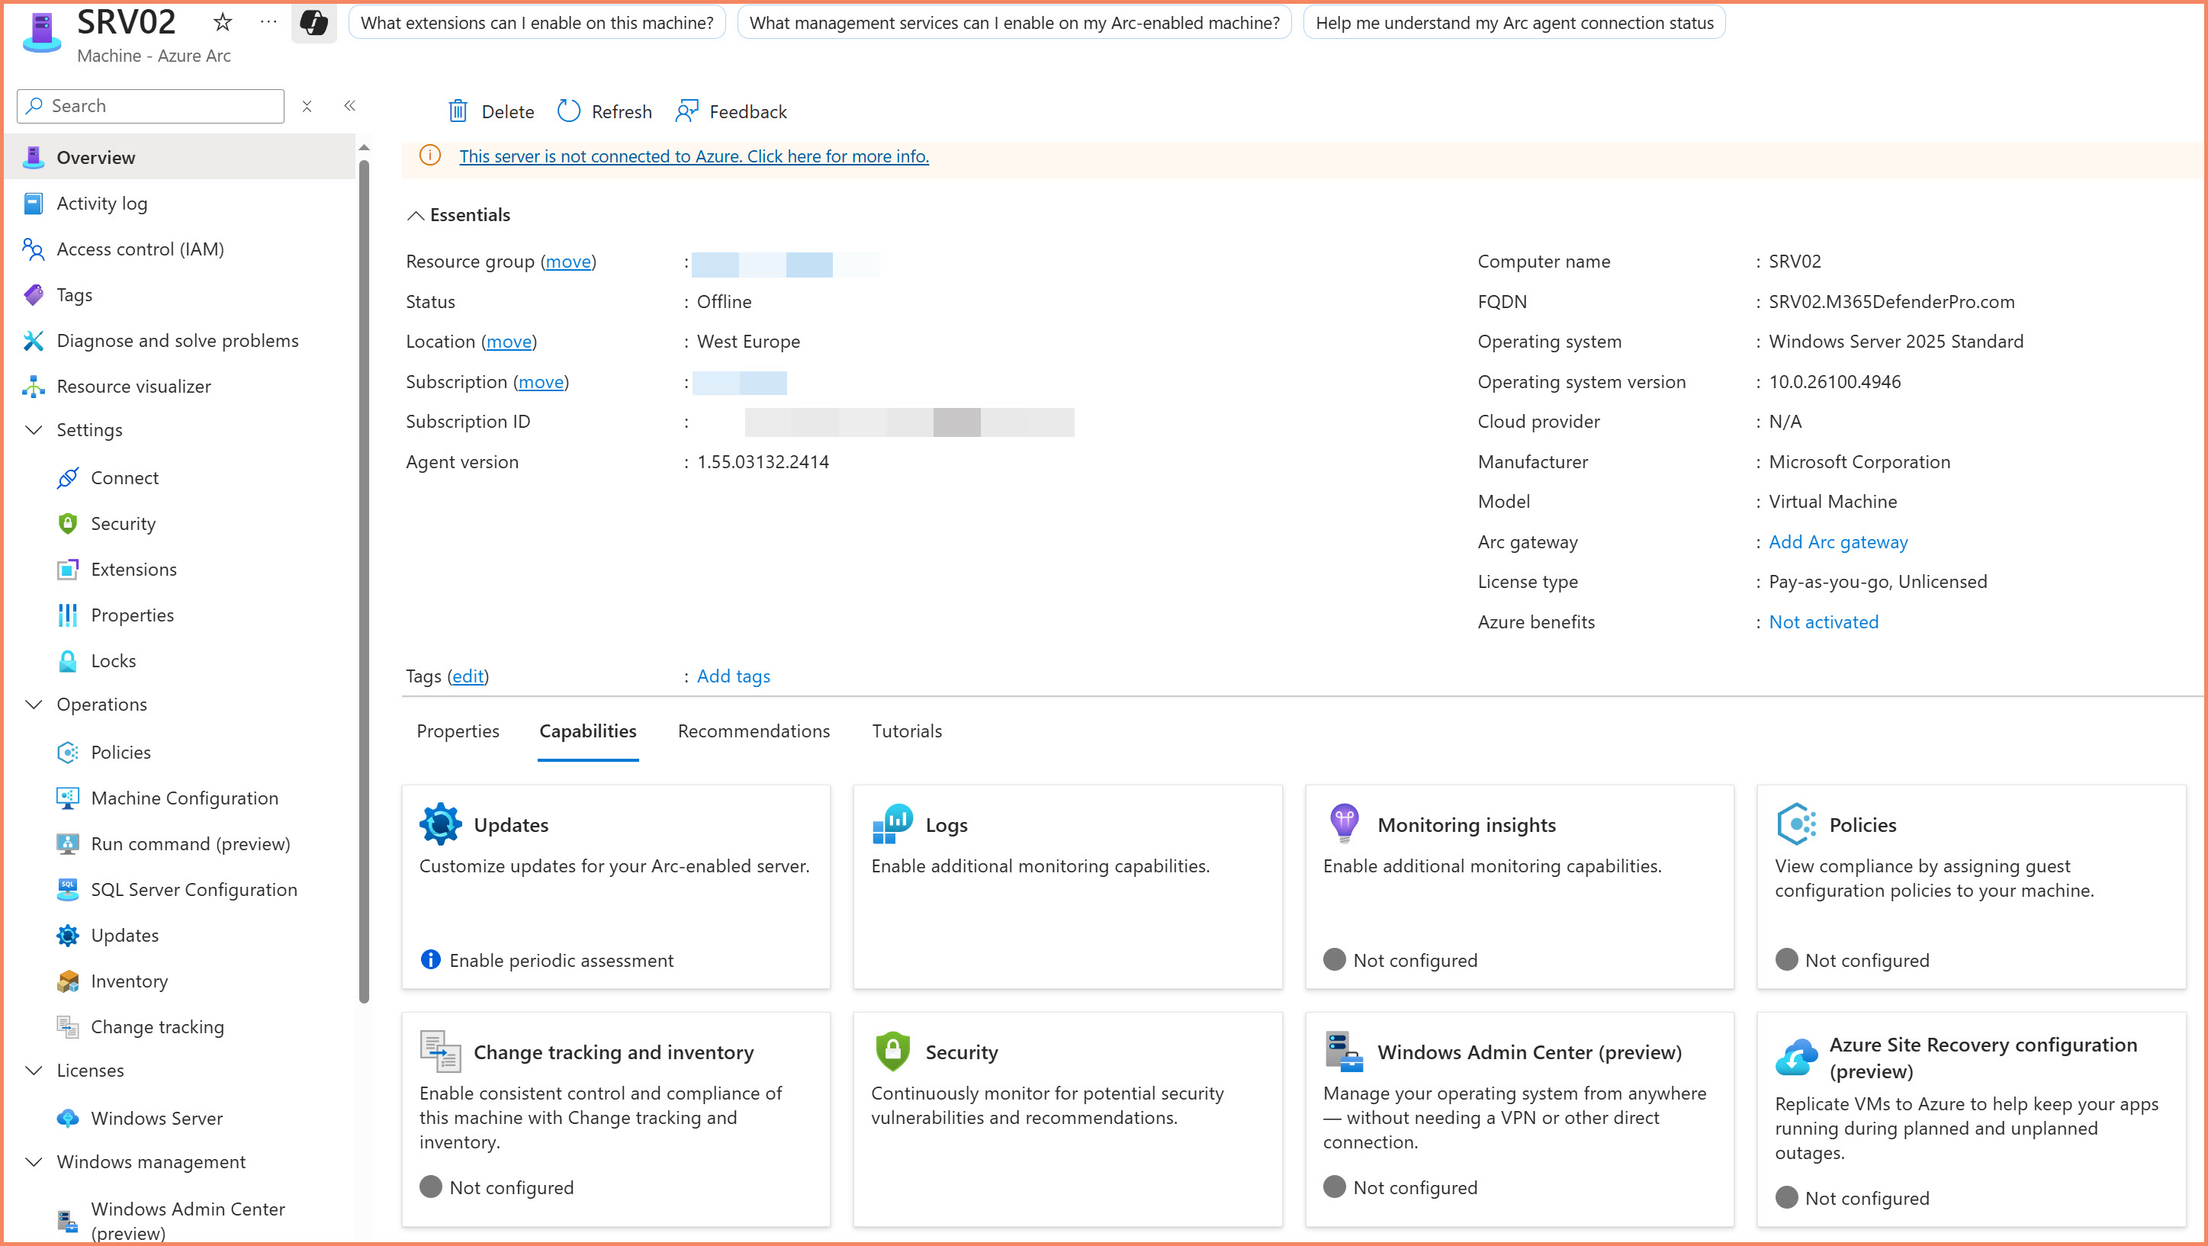2208x1246 pixels.
Task: Collapse the Settings section in sidebar
Action: pyautogui.click(x=34, y=430)
